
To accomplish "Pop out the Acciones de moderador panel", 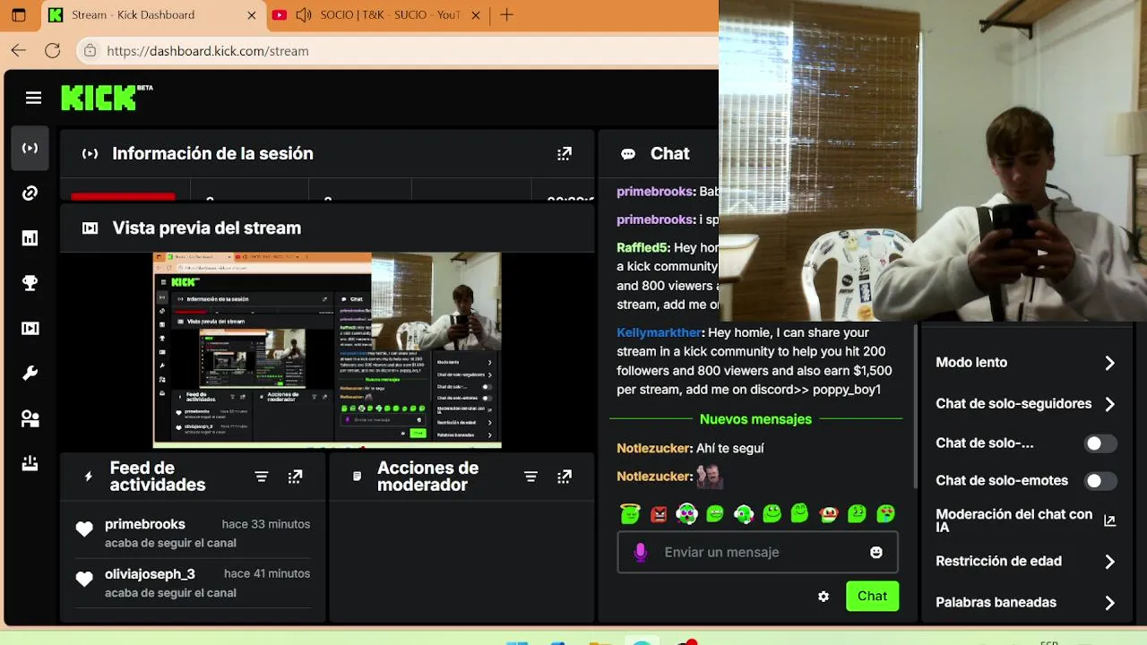I will pos(565,477).
